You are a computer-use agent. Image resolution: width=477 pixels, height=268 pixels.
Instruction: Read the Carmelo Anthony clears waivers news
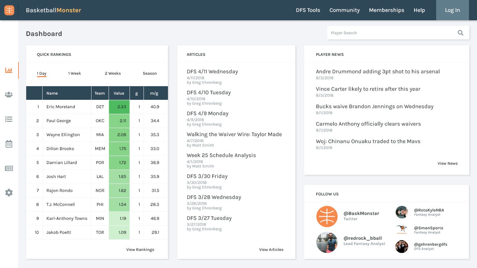368,124
